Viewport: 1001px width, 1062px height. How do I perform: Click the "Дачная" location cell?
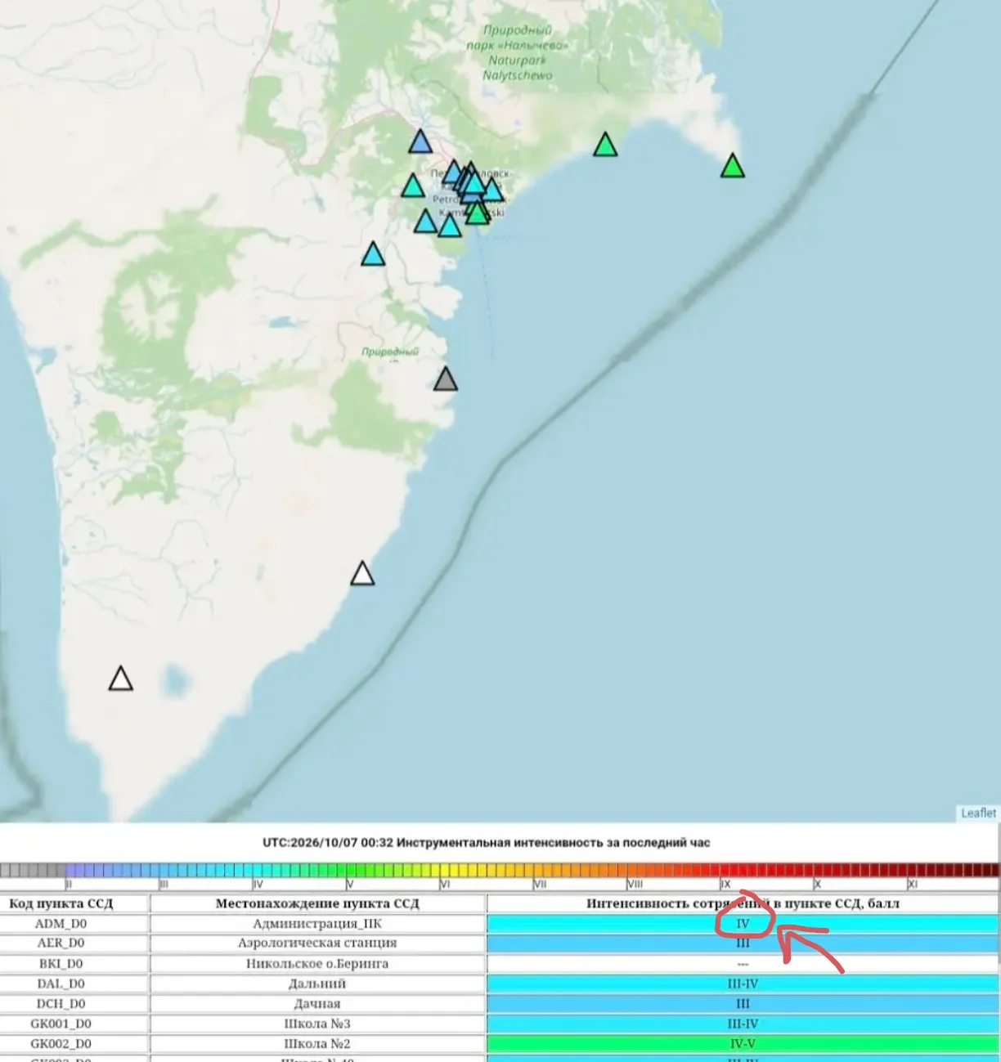click(x=317, y=1004)
